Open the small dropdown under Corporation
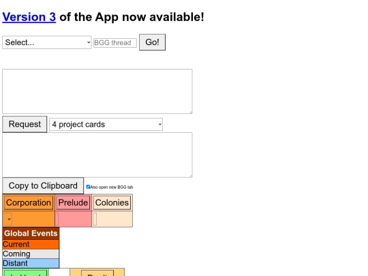368x276 pixels. [x=7, y=219]
